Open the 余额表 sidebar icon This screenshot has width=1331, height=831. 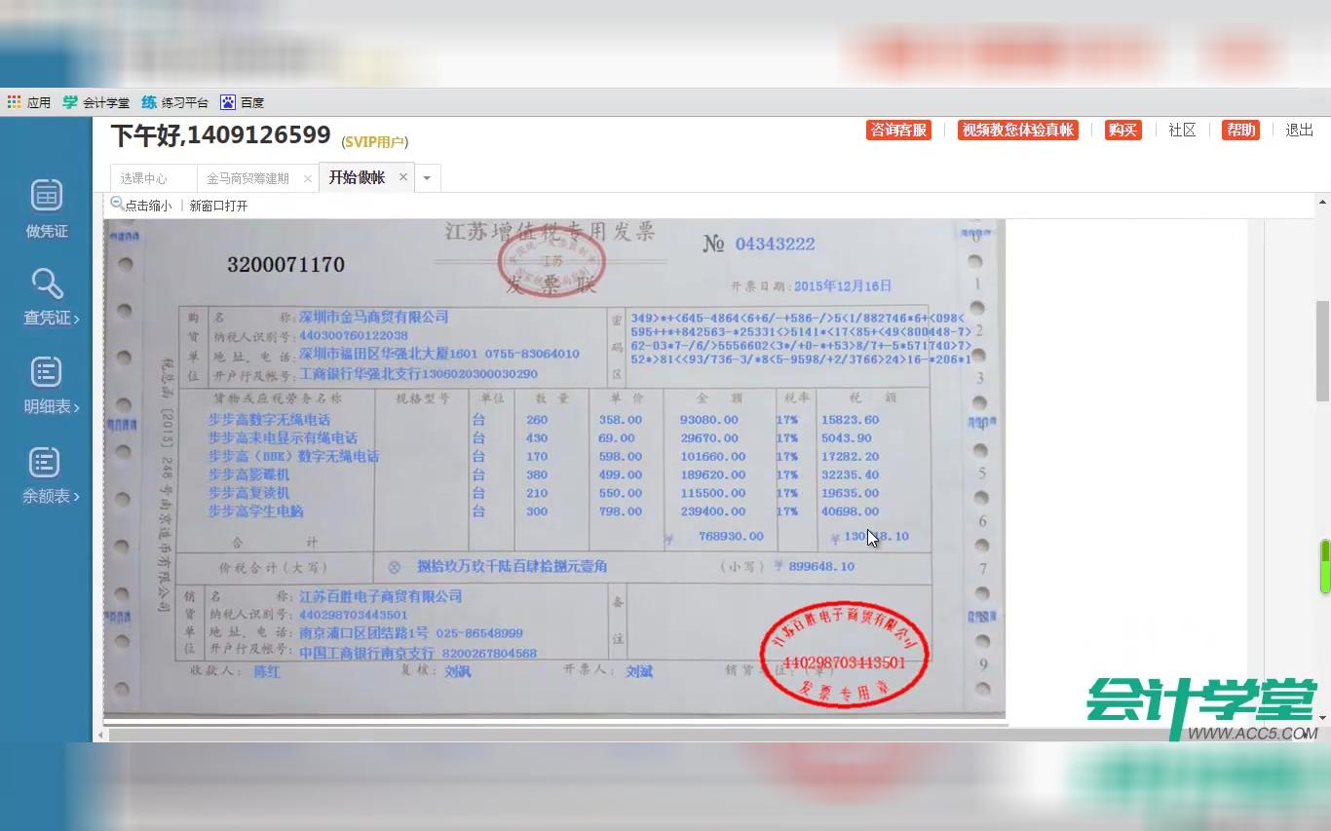46,462
